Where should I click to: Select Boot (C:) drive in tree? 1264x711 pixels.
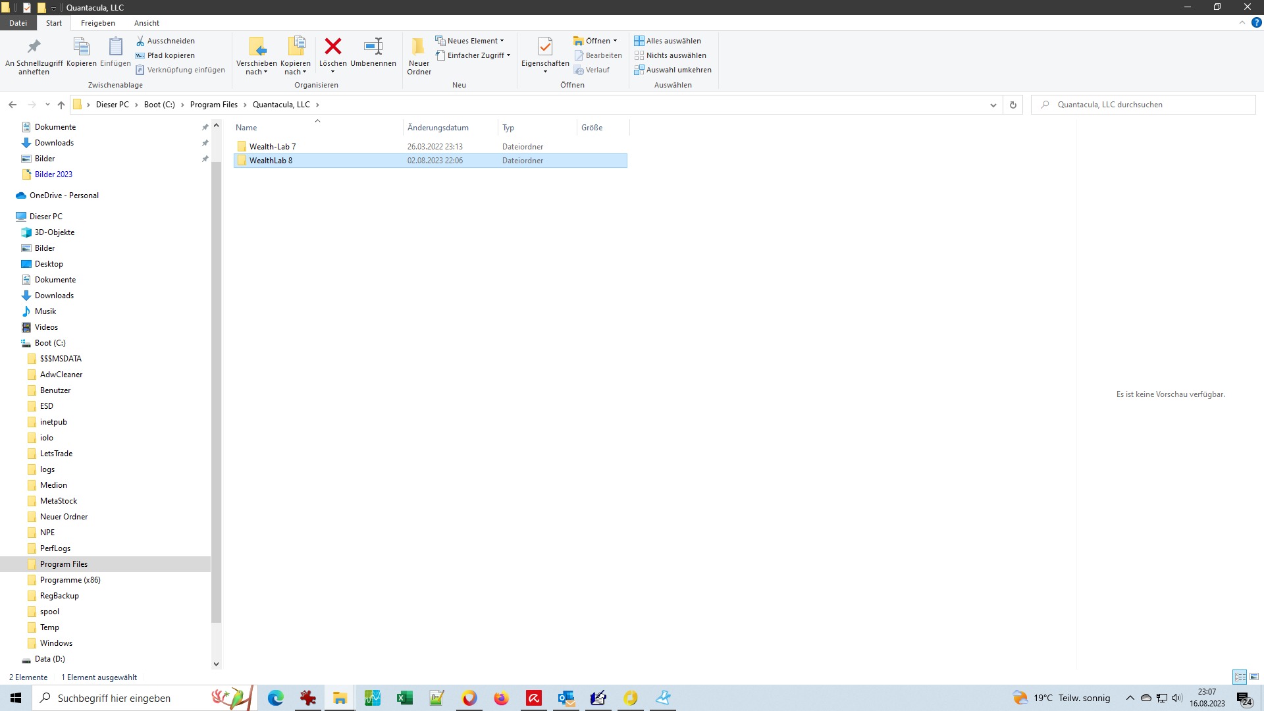click(x=50, y=343)
